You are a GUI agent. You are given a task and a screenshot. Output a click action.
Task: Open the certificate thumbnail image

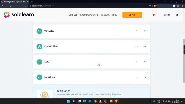45,94
